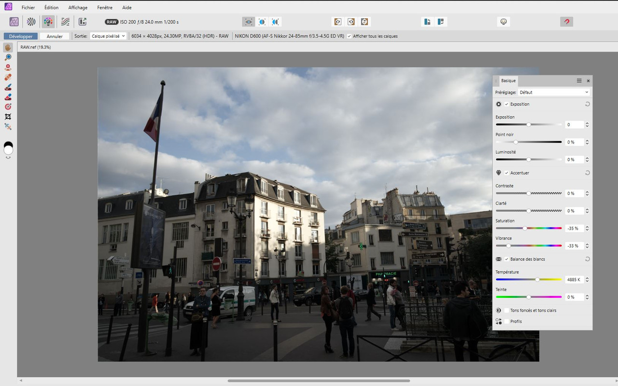The width and height of the screenshot is (618, 386).
Task: Open the Aide menu
Action: click(x=127, y=8)
